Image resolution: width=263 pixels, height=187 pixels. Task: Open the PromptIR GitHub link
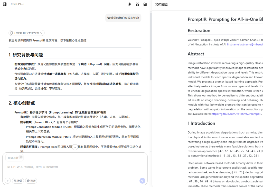(x=236, y=114)
